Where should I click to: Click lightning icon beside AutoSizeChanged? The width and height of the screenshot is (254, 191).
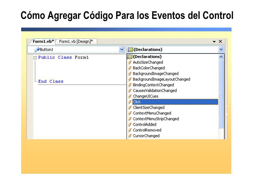click(x=130, y=62)
